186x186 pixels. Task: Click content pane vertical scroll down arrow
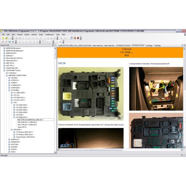tap(185, 147)
